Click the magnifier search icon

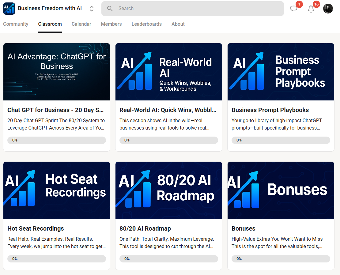[x=110, y=9]
